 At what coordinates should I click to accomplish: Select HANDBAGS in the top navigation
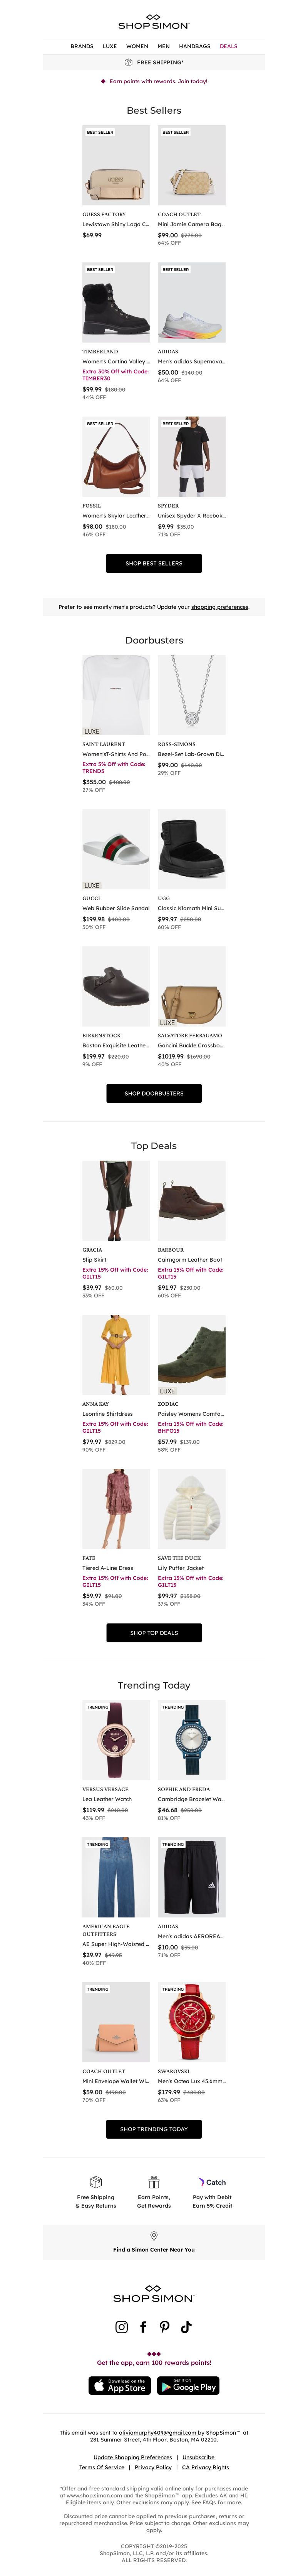[195, 46]
